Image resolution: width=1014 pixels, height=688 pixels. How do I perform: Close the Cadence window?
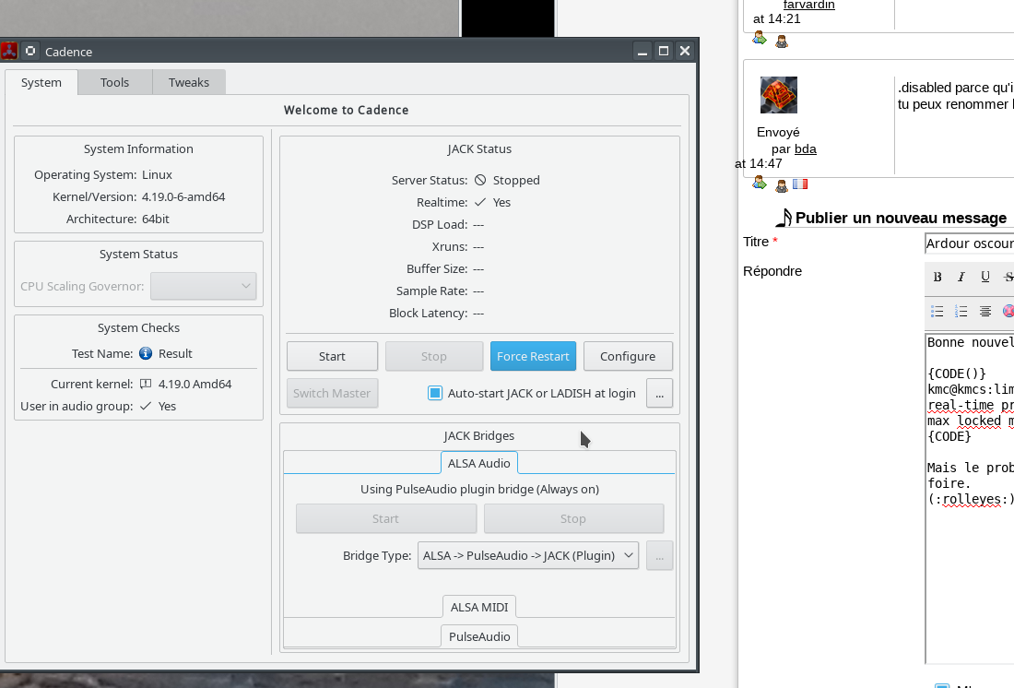(x=685, y=51)
